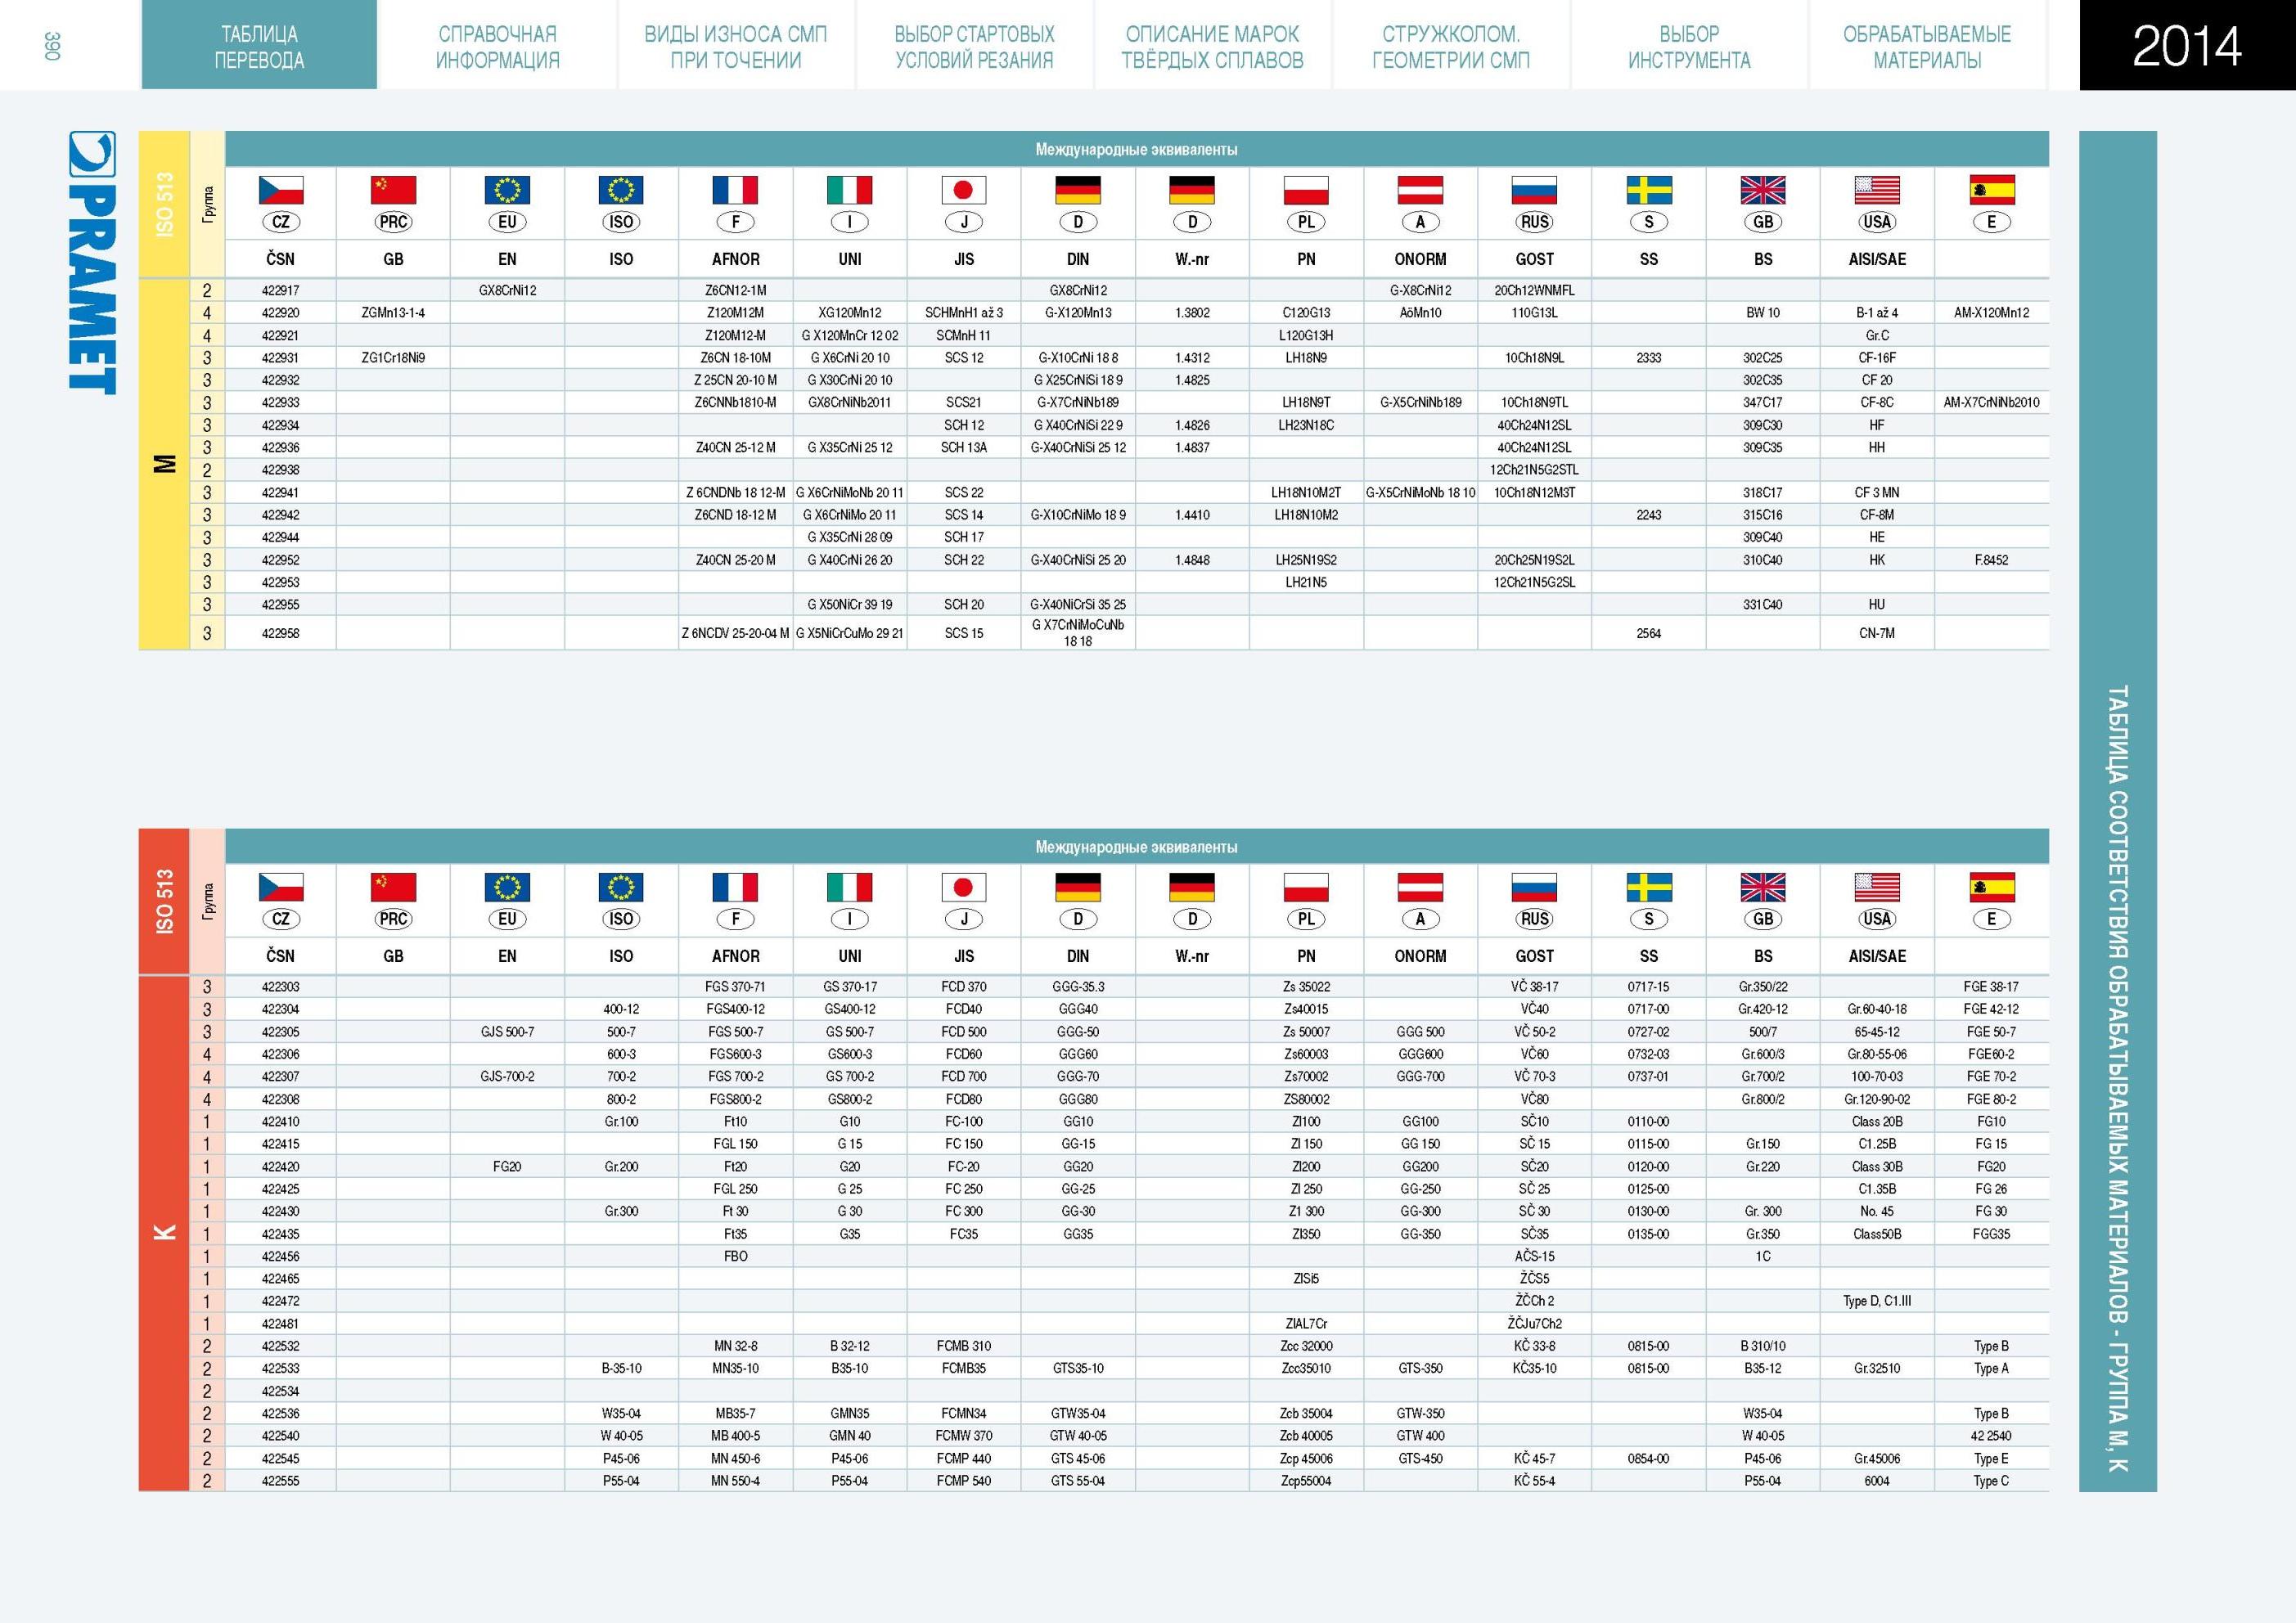2296x1623 pixels.
Task: Select PN cell ZIAL7Cr
Action: pyautogui.click(x=1306, y=1324)
